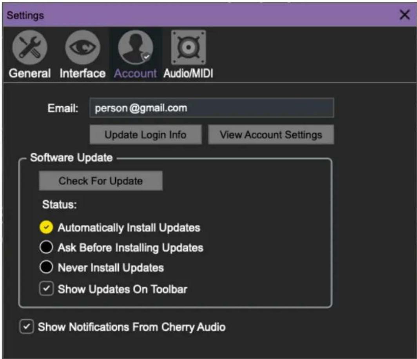Image resolution: width=417 pixels, height=359 pixels.
Task: Select Never Install Updates option
Action: [46, 267]
